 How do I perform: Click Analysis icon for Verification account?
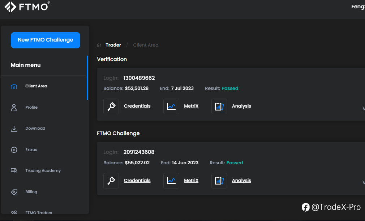[219, 106]
